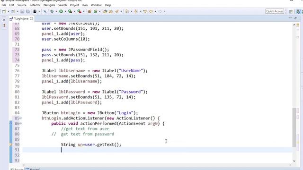Click the Back navigation arrow icon

point(151,11)
